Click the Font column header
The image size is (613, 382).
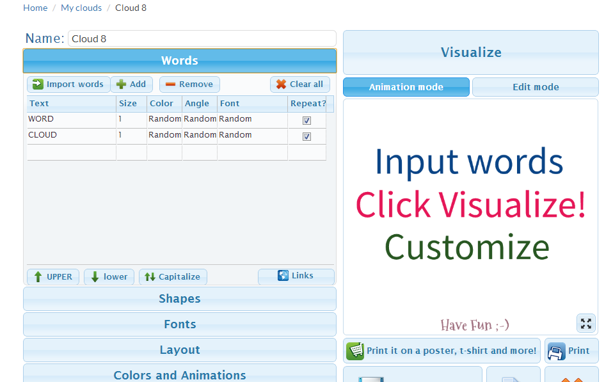(x=253, y=104)
